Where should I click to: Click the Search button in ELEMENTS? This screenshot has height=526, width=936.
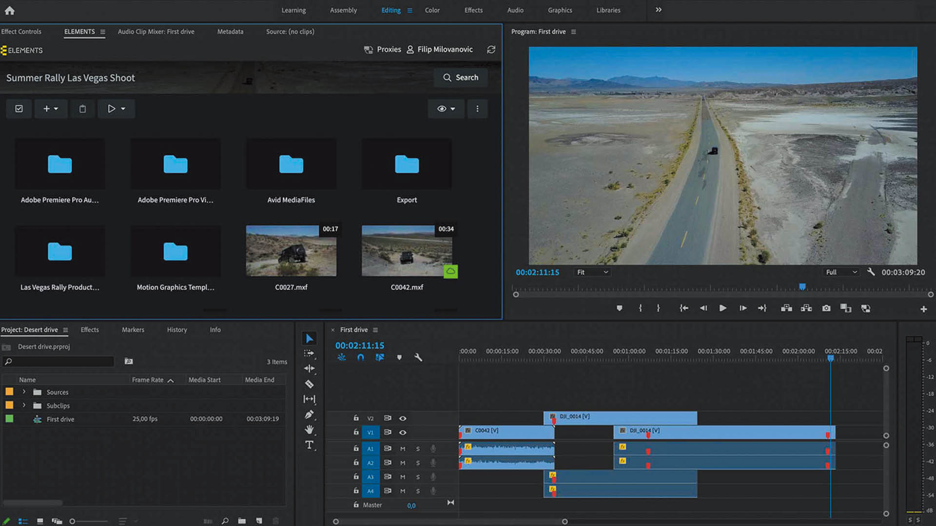click(x=461, y=77)
